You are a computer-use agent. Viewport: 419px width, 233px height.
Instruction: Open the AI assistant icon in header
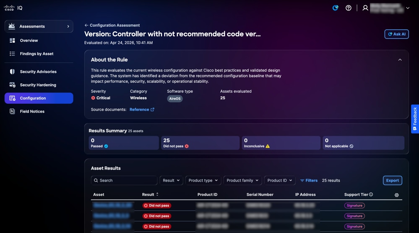pyautogui.click(x=335, y=8)
